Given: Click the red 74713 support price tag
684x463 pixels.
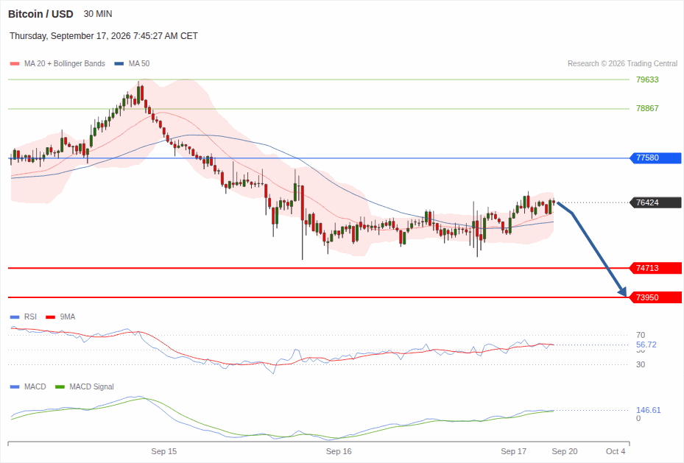Looking at the screenshot, I should pyautogui.click(x=655, y=268).
